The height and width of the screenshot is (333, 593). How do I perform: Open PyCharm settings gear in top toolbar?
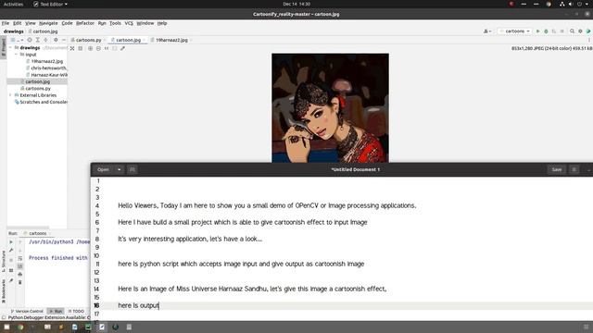pyautogui.click(x=580, y=31)
